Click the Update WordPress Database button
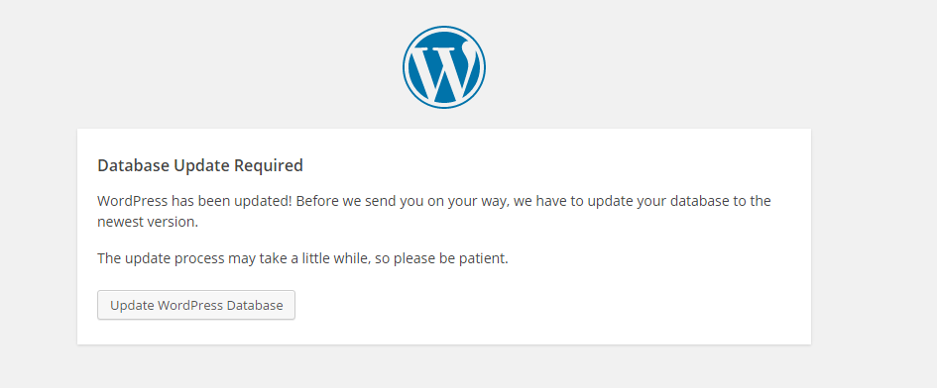This screenshot has height=388, width=937. click(196, 305)
